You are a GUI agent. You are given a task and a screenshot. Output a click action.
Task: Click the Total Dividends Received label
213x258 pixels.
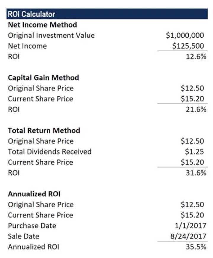point(50,152)
